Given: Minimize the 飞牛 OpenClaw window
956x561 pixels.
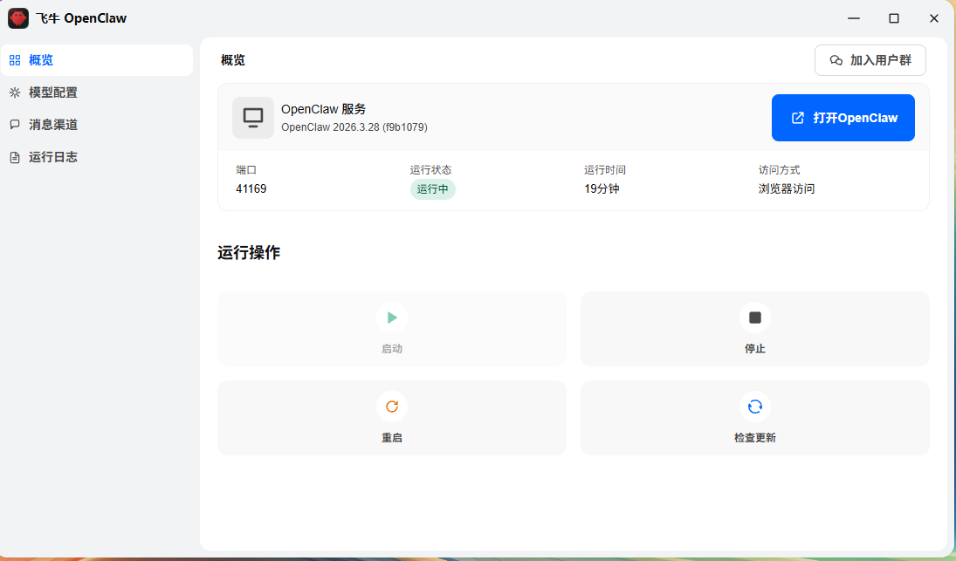Looking at the screenshot, I should pos(854,18).
